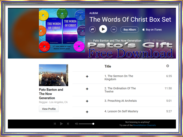183x137 pixels.
Task: Click Buy on iTunes link
Action: [152, 29]
